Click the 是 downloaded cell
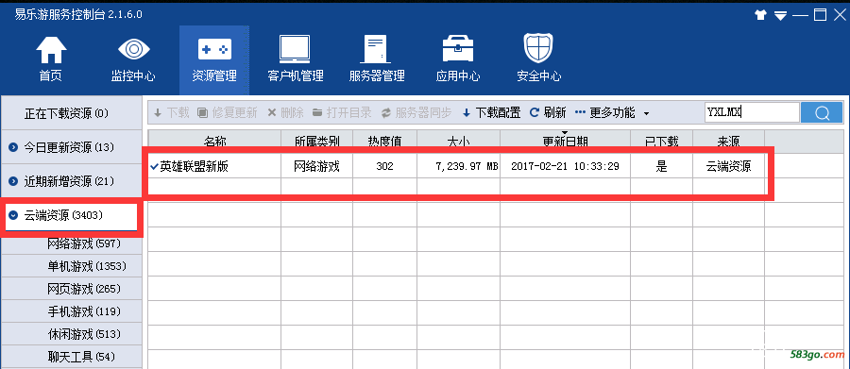Viewport: 850px width, 369px height. 661,166
